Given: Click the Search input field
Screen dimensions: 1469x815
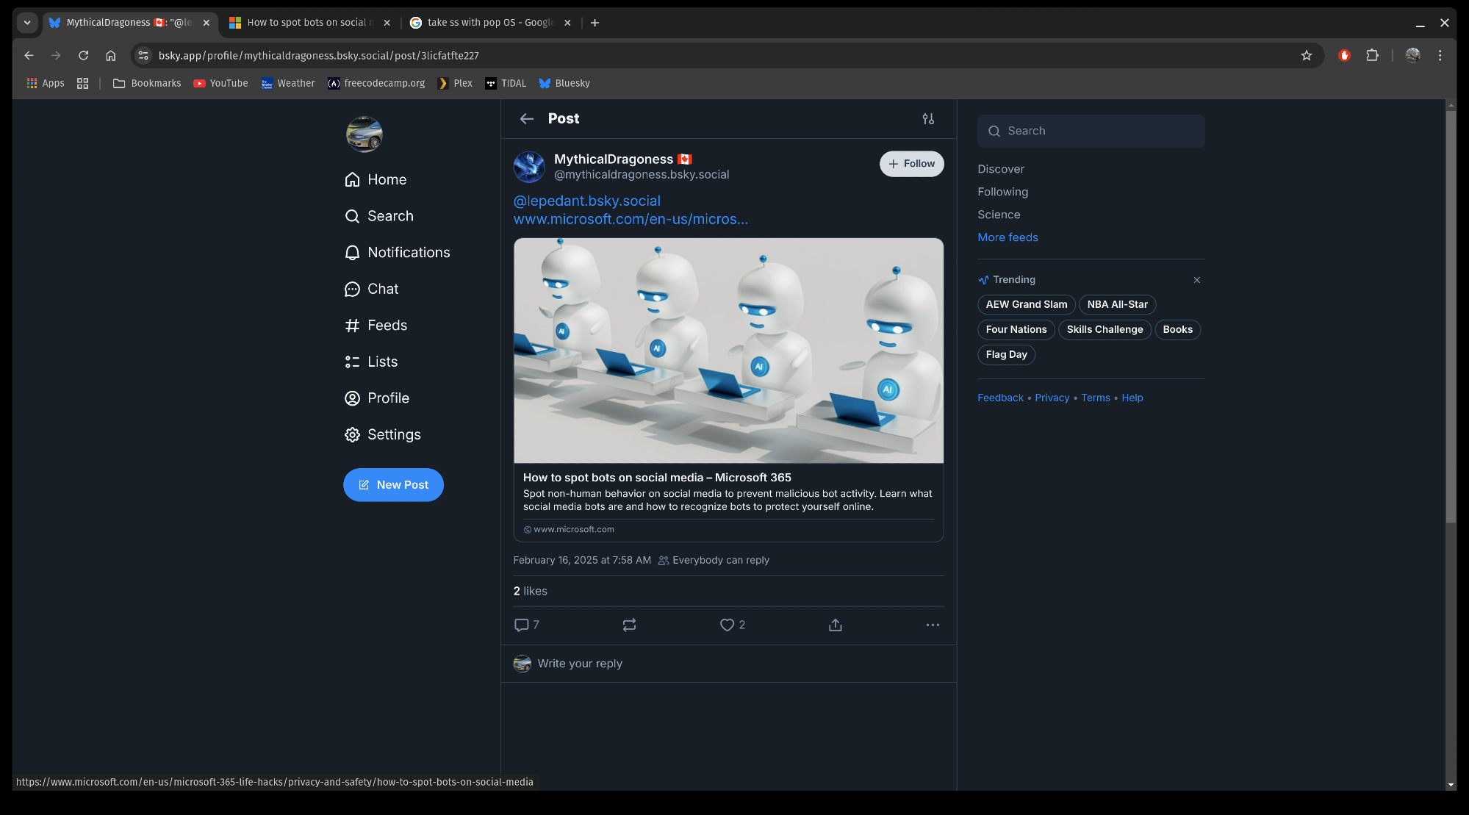Looking at the screenshot, I should 1091,131.
